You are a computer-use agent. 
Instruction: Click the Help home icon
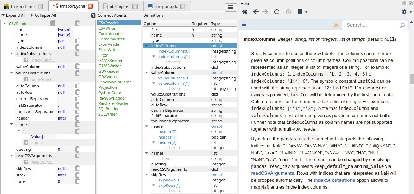coord(245,12)
